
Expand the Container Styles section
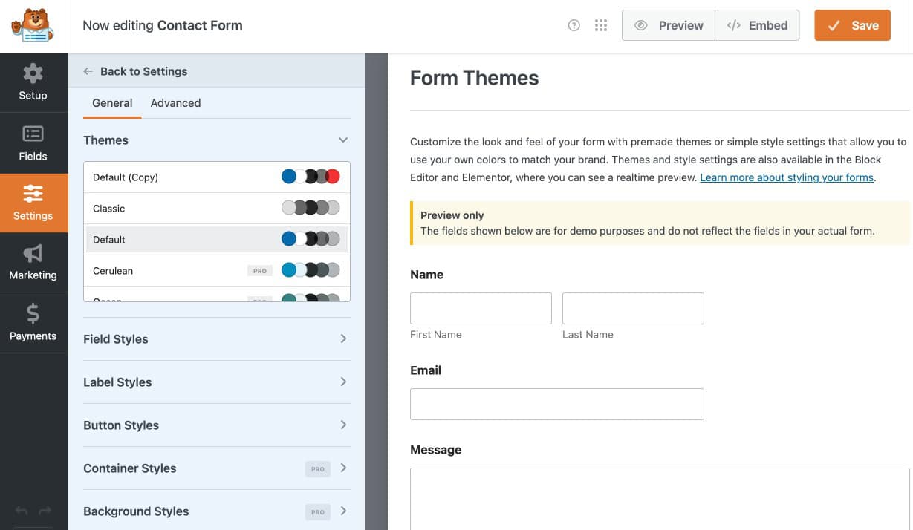click(216, 468)
